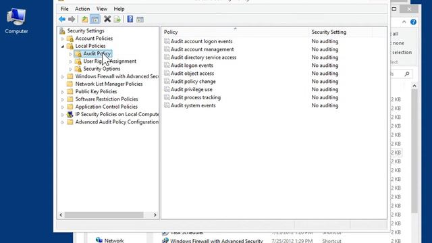The width and height of the screenshot is (432, 243).
Task: Click tree pane scroll left arrow
Action: pyautogui.click(x=61, y=215)
